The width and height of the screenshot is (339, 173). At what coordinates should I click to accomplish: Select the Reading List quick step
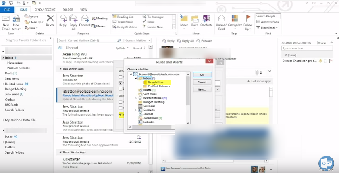123,17
